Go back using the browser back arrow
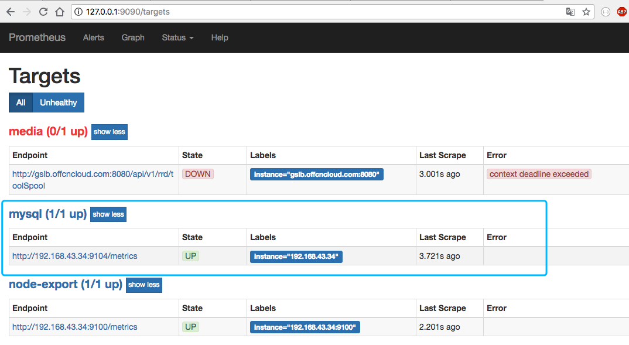The image size is (629, 345). pyautogui.click(x=11, y=12)
